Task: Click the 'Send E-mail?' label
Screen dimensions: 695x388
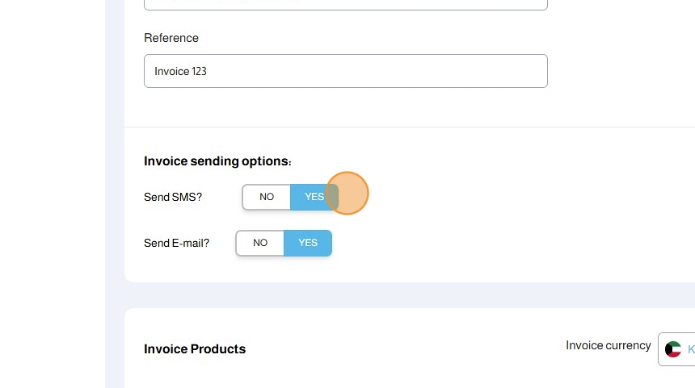Action: [x=176, y=243]
